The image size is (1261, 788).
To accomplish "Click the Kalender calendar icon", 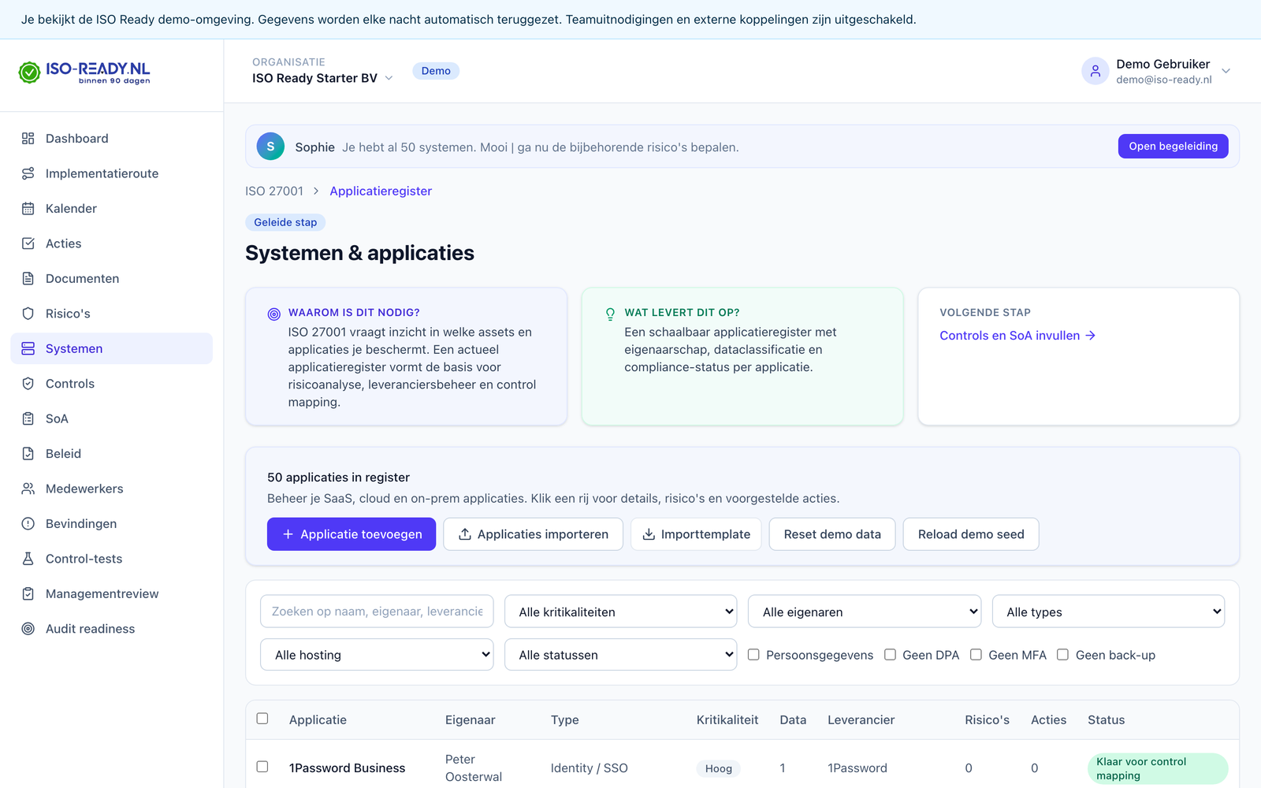I will [28, 209].
